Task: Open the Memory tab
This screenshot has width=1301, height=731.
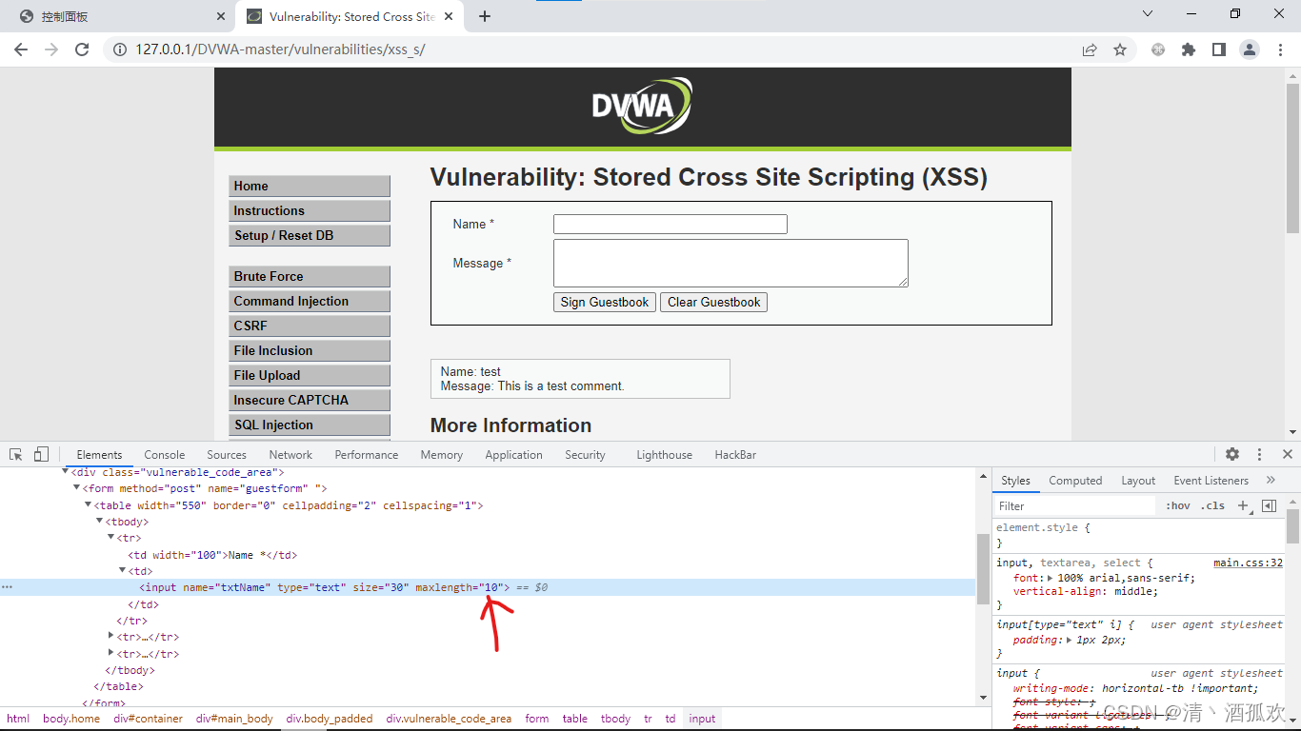Action: 442,454
